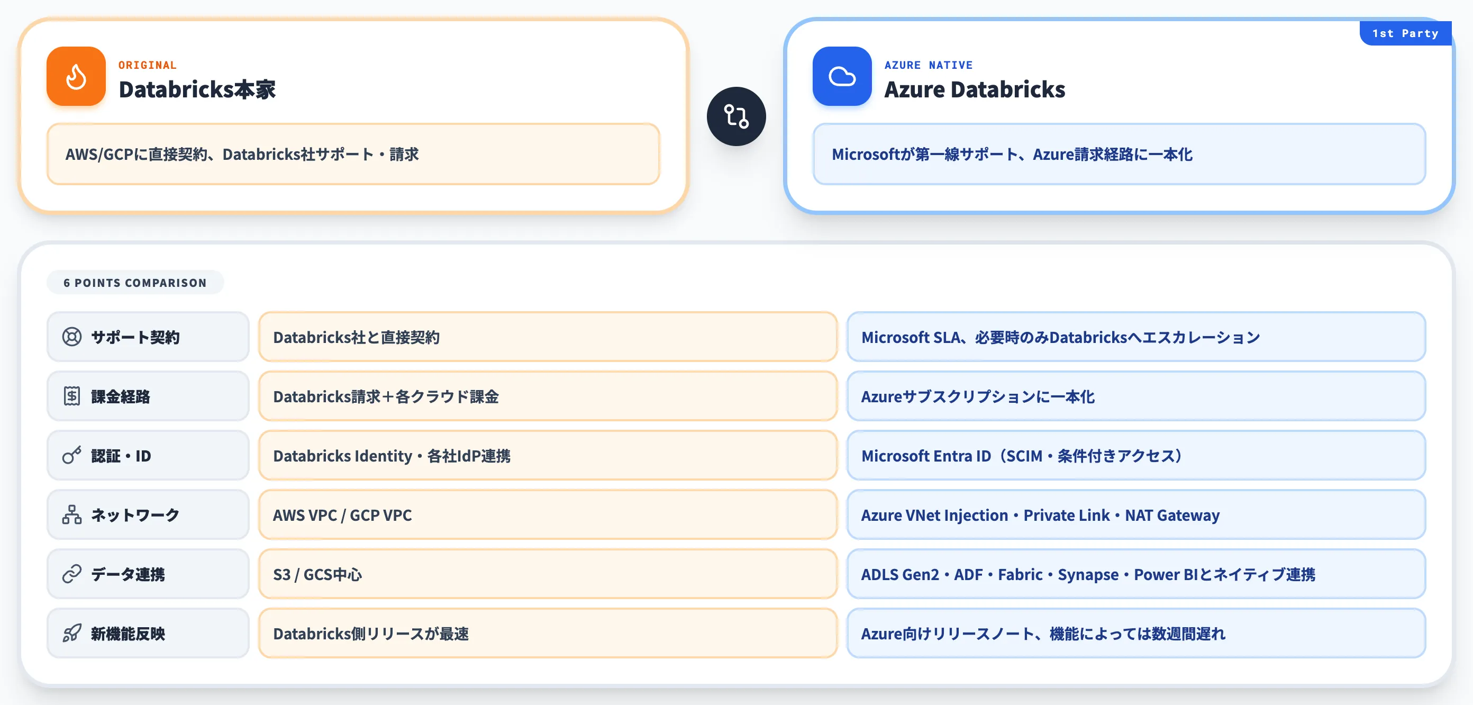The height and width of the screenshot is (705, 1473).
Task: Click the key icon beside 認証・ID
Action: 72,456
